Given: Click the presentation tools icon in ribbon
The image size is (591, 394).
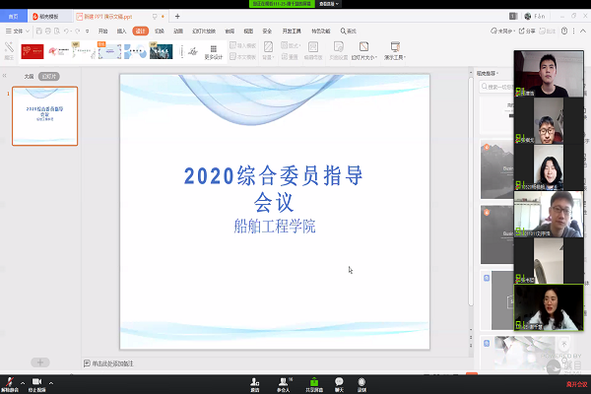Looking at the screenshot, I should click(395, 50).
